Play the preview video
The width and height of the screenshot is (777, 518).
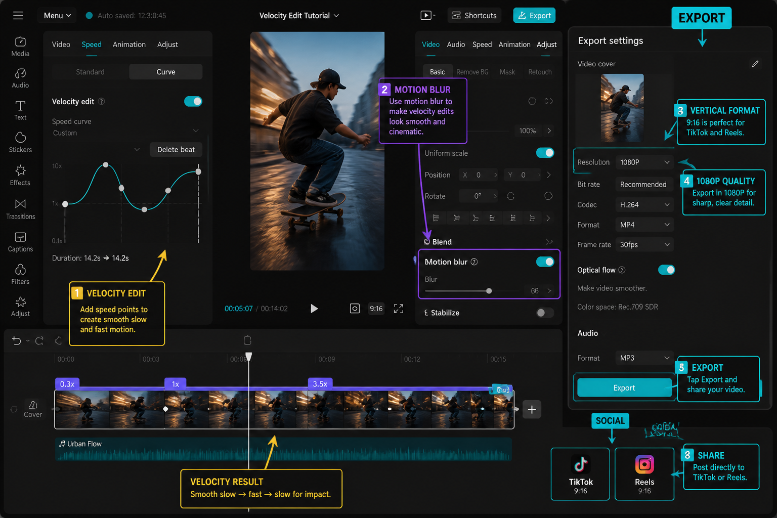point(314,309)
